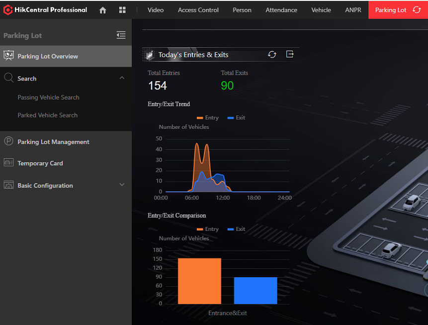Toggle Entry series in Entry/Exit Comparison legend
428x325 pixels.
click(x=207, y=229)
